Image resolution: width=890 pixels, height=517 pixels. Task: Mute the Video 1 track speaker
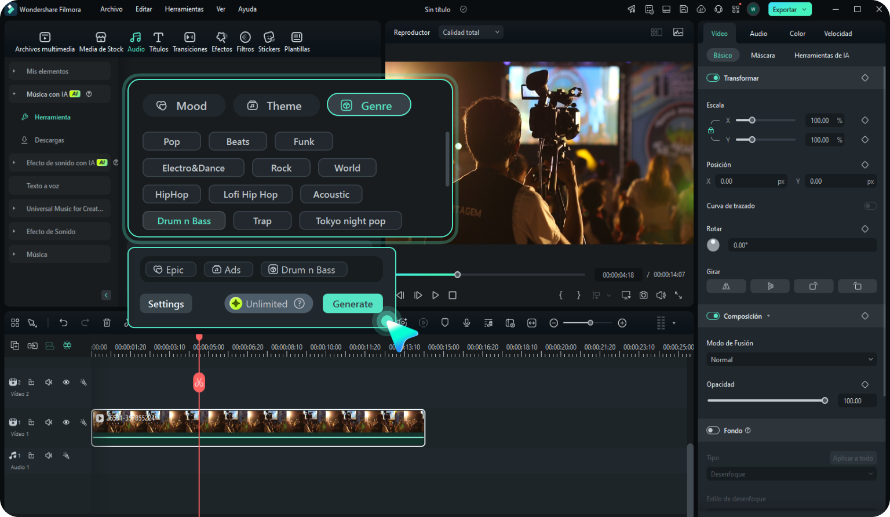tap(49, 422)
